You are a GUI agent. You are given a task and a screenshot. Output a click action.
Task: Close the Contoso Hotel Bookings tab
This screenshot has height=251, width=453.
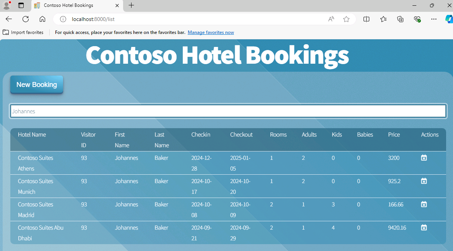(117, 5)
